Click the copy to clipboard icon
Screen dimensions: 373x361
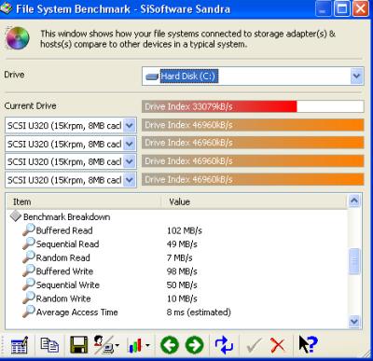point(49,344)
